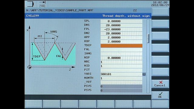Click the TDEP parameter label
Image resolution: width=194 pixels, height=109 pixels.
88,45
